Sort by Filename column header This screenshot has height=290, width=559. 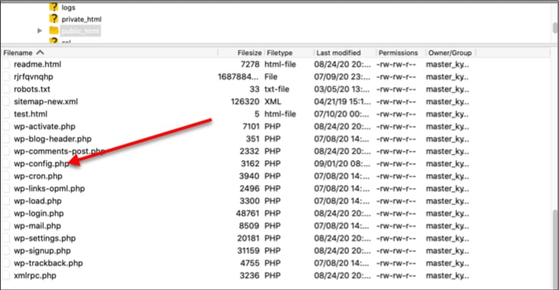pyautogui.click(x=18, y=53)
